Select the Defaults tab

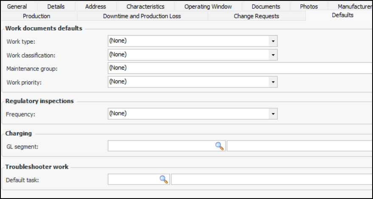tap(342, 15)
